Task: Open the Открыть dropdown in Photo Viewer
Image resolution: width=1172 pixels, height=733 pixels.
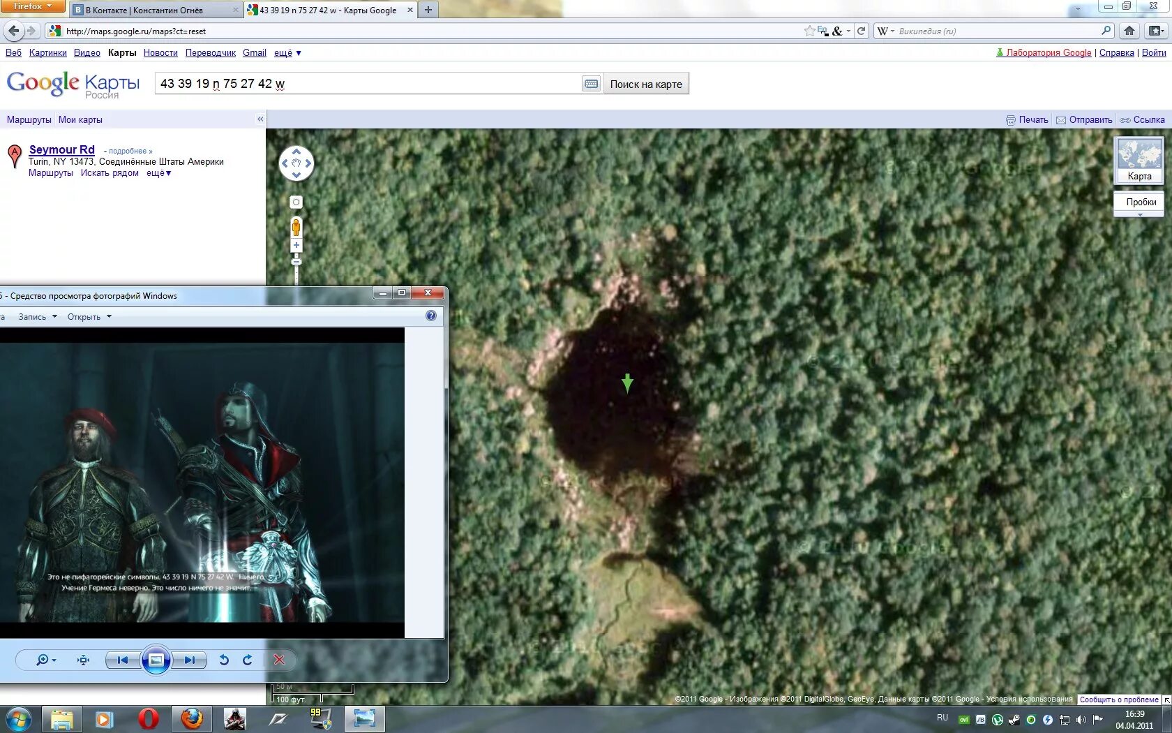Action: [x=89, y=317]
